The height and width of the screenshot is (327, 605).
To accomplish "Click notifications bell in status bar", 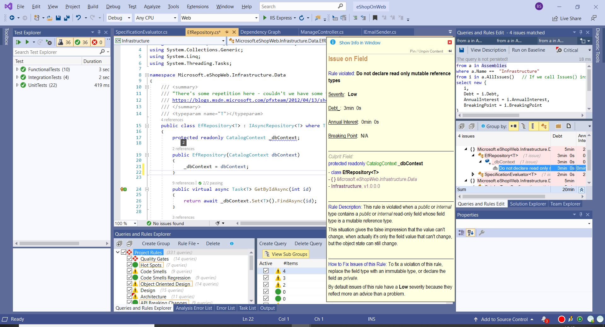I will (544, 319).
